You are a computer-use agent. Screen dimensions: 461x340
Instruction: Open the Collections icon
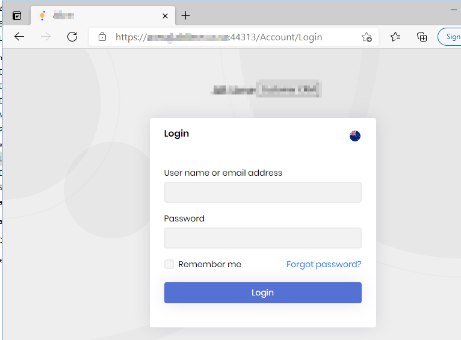(422, 37)
